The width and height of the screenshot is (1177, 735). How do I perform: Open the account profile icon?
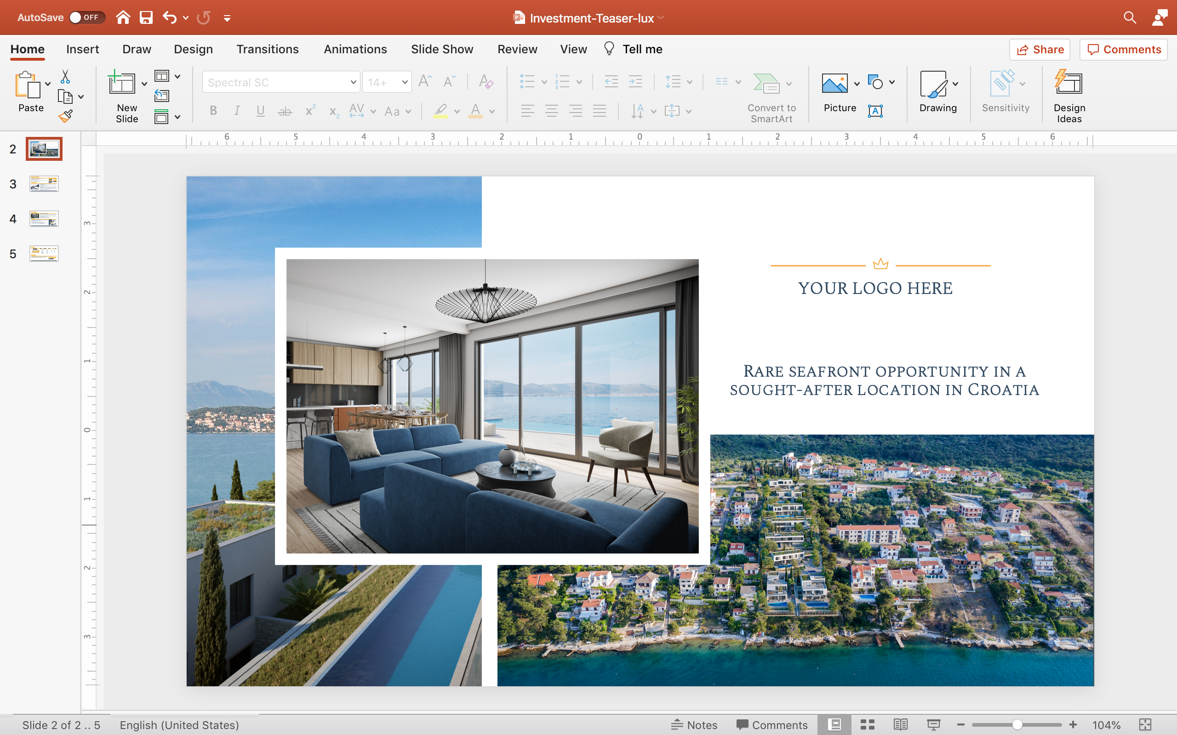point(1160,18)
